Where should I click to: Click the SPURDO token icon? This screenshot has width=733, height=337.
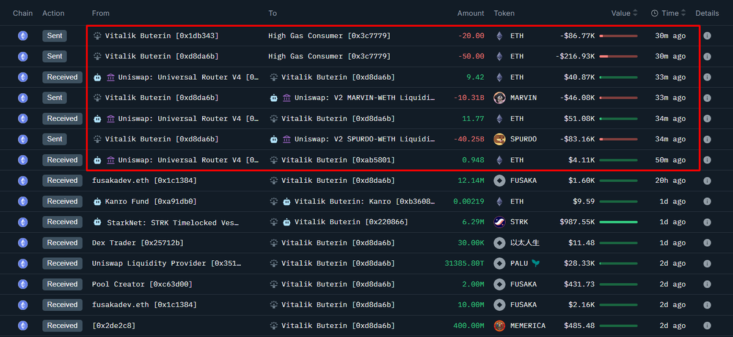(499, 139)
